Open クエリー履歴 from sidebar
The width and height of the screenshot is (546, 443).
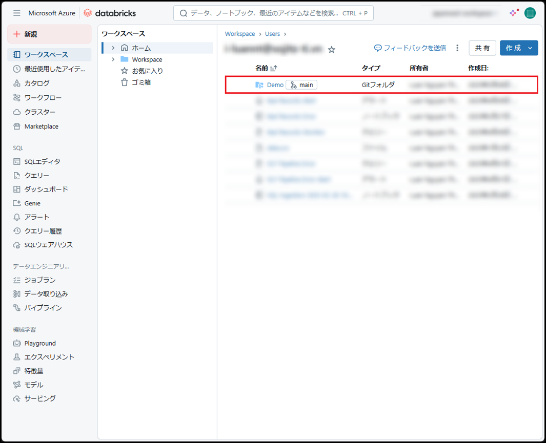pyautogui.click(x=49, y=231)
